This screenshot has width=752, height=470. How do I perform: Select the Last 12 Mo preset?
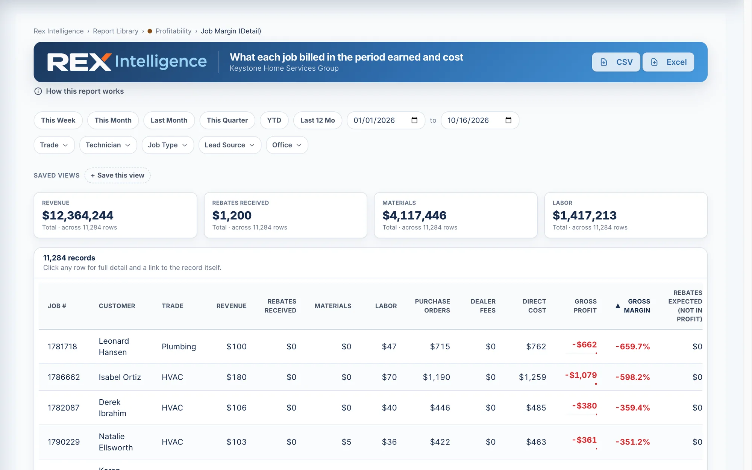click(318, 120)
